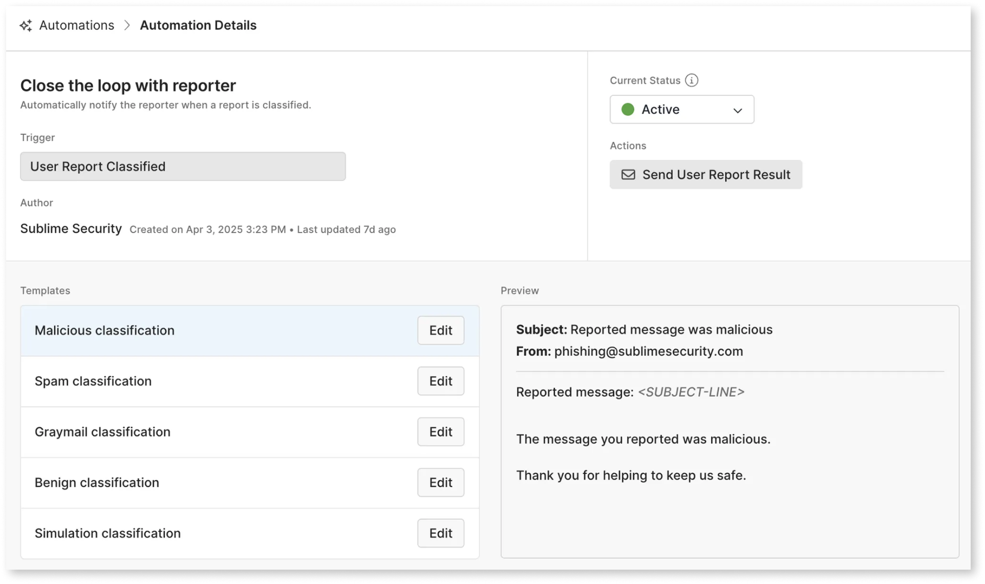Click the green Active status dot
This screenshot has height=584, width=985.
tap(628, 109)
